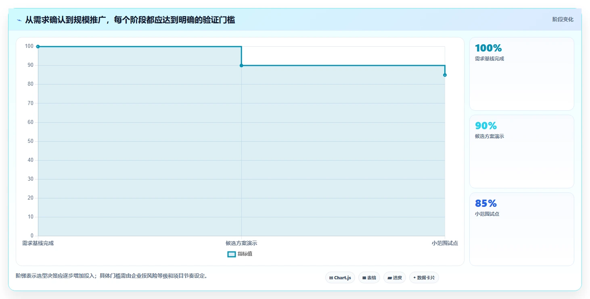Screen dimensions: 590x299
Task: Open the 90% 候选方案演示 card
Action: 522,151
